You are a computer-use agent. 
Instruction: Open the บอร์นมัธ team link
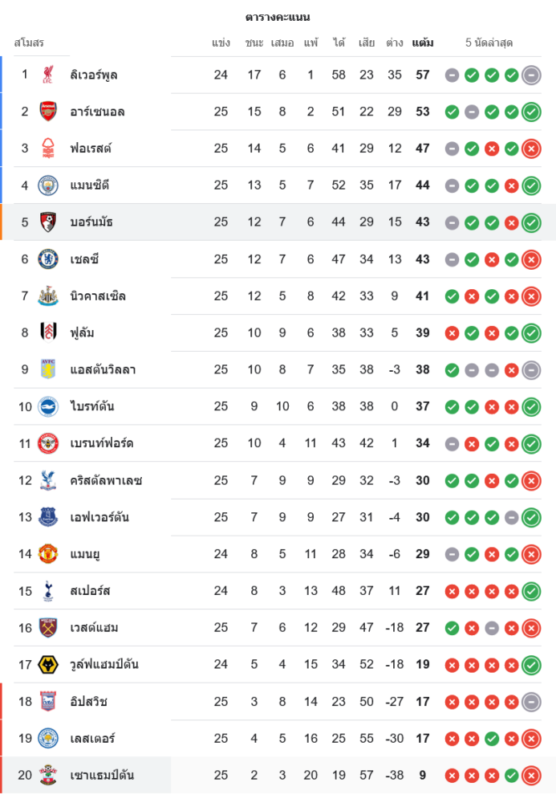(91, 222)
